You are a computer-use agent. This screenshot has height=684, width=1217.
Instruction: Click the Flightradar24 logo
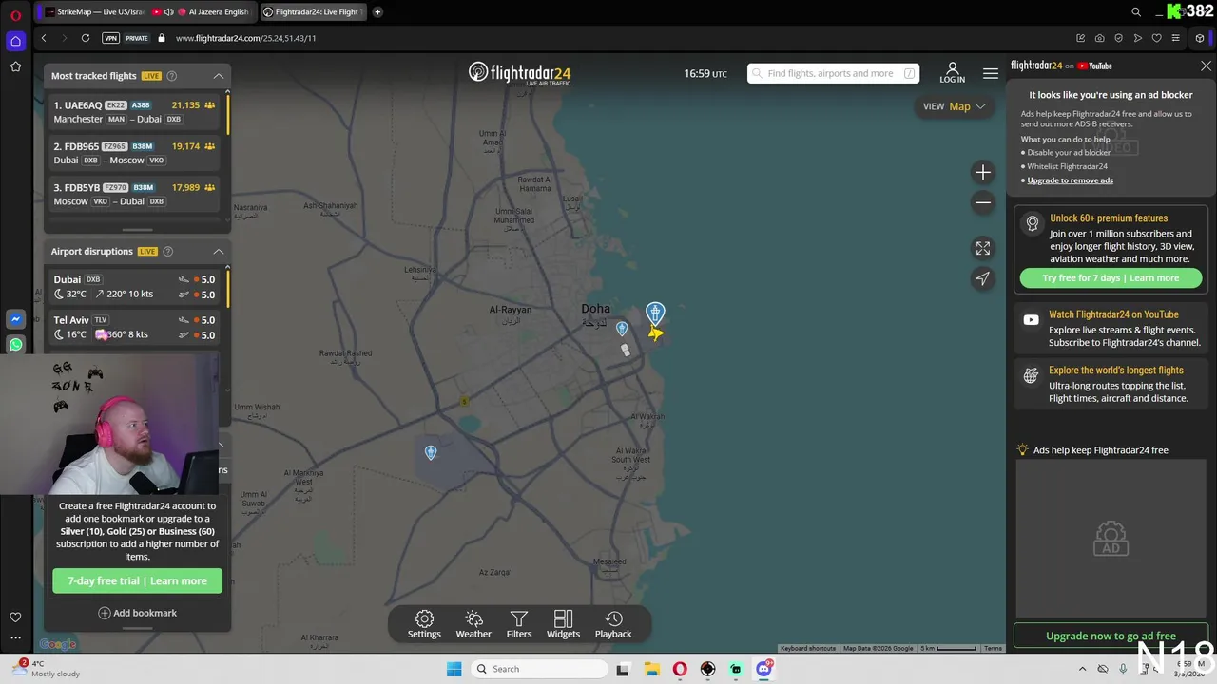point(519,73)
